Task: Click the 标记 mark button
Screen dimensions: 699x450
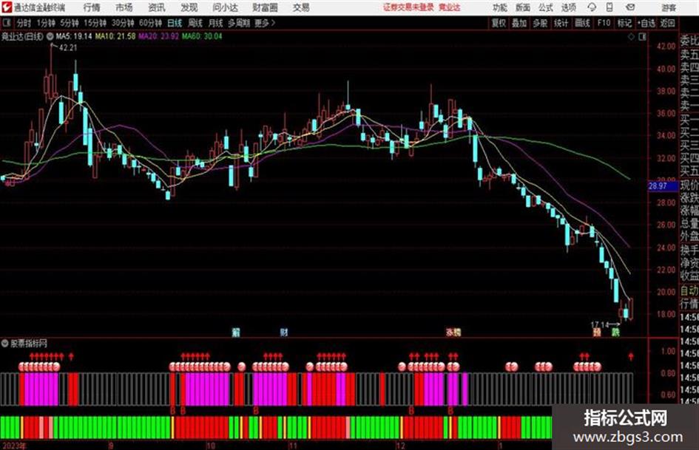Action: click(x=624, y=23)
